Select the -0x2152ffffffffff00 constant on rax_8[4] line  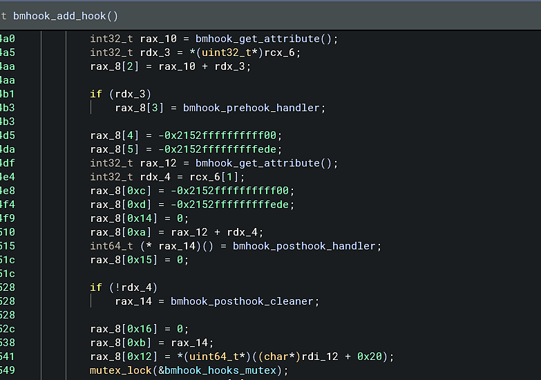pyautogui.click(x=217, y=135)
